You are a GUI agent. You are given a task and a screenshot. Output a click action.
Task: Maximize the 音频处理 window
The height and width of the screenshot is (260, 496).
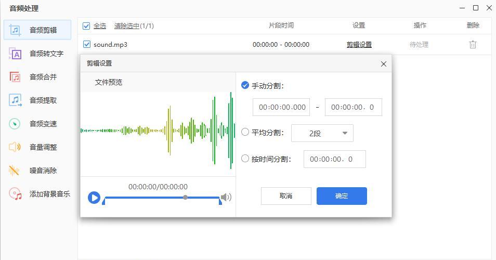[475, 8]
